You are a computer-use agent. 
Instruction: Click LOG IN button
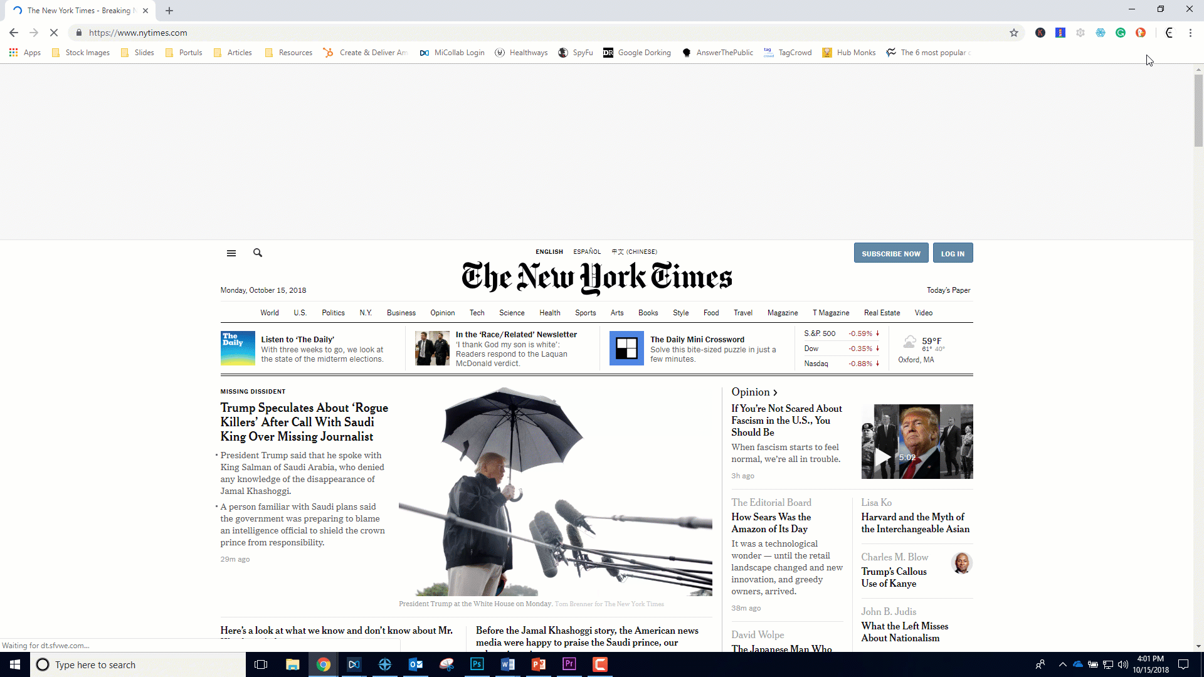pos(953,253)
